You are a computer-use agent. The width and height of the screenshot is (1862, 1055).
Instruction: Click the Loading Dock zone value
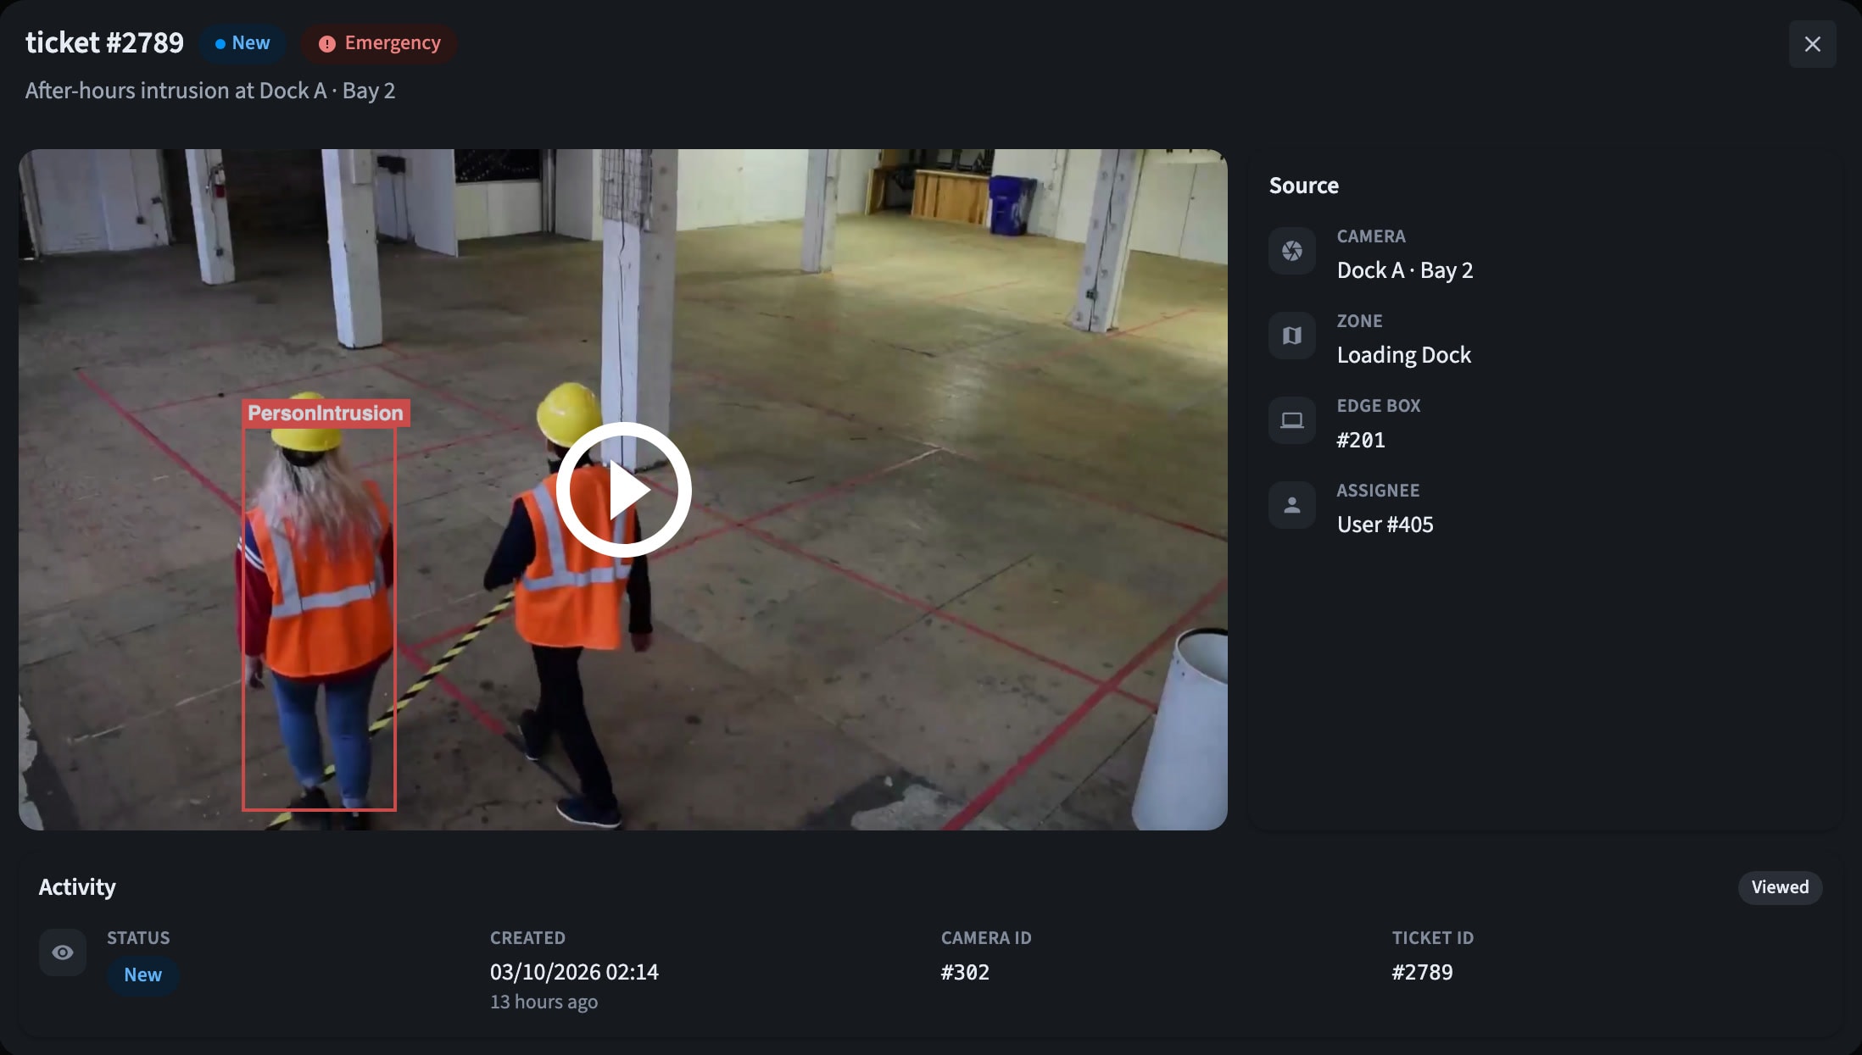coord(1404,355)
